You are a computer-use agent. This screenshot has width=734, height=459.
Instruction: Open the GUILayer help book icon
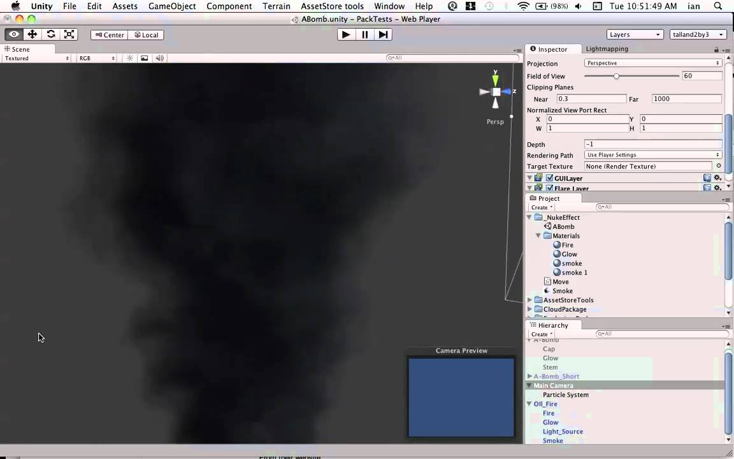(707, 178)
